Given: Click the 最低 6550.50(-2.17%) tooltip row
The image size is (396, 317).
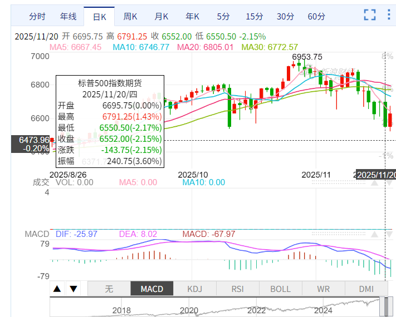Looking at the screenshot, I should tap(110, 127).
